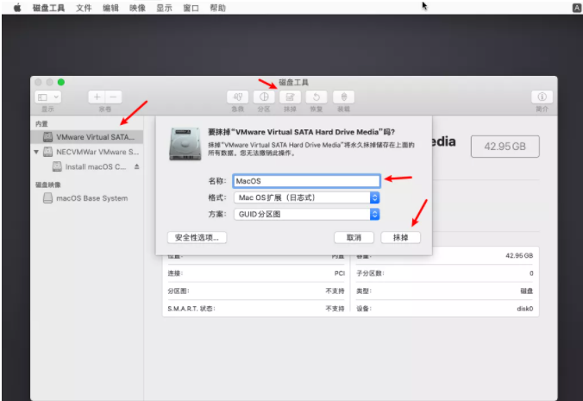The height and width of the screenshot is (401, 583).
Task: Open the 文件 menu
Action: pos(84,8)
